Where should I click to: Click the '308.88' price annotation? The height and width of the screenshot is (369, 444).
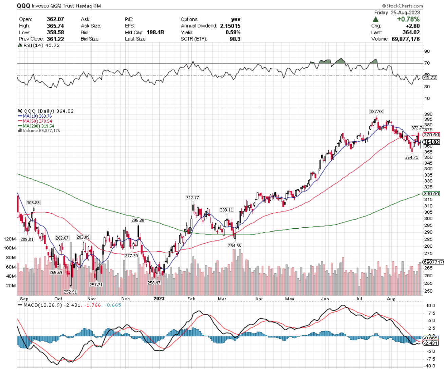pyautogui.click(x=33, y=203)
